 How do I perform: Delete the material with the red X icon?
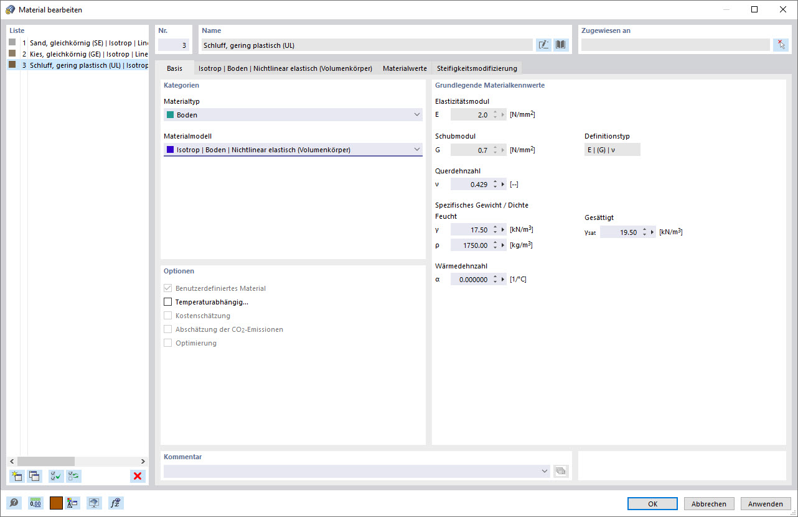(138, 476)
